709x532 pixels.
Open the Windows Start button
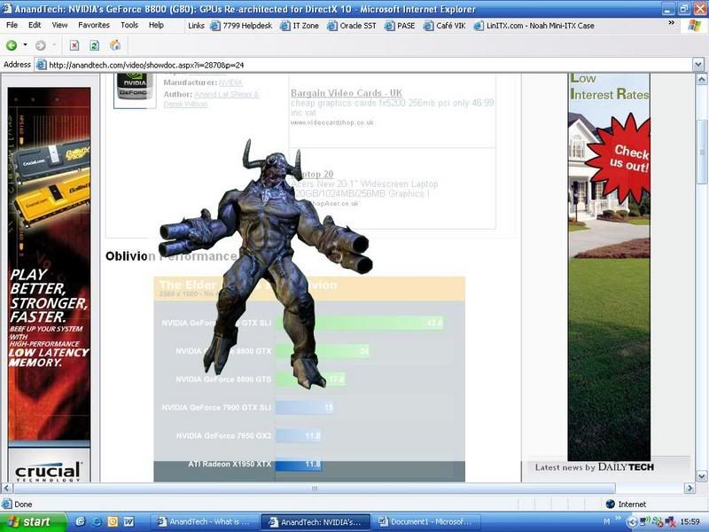click(33, 522)
